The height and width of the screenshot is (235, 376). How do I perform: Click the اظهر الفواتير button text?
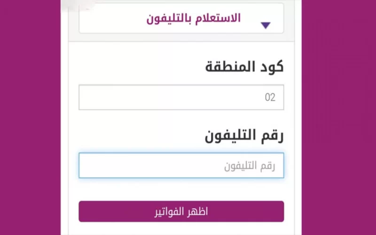pyautogui.click(x=181, y=211)
